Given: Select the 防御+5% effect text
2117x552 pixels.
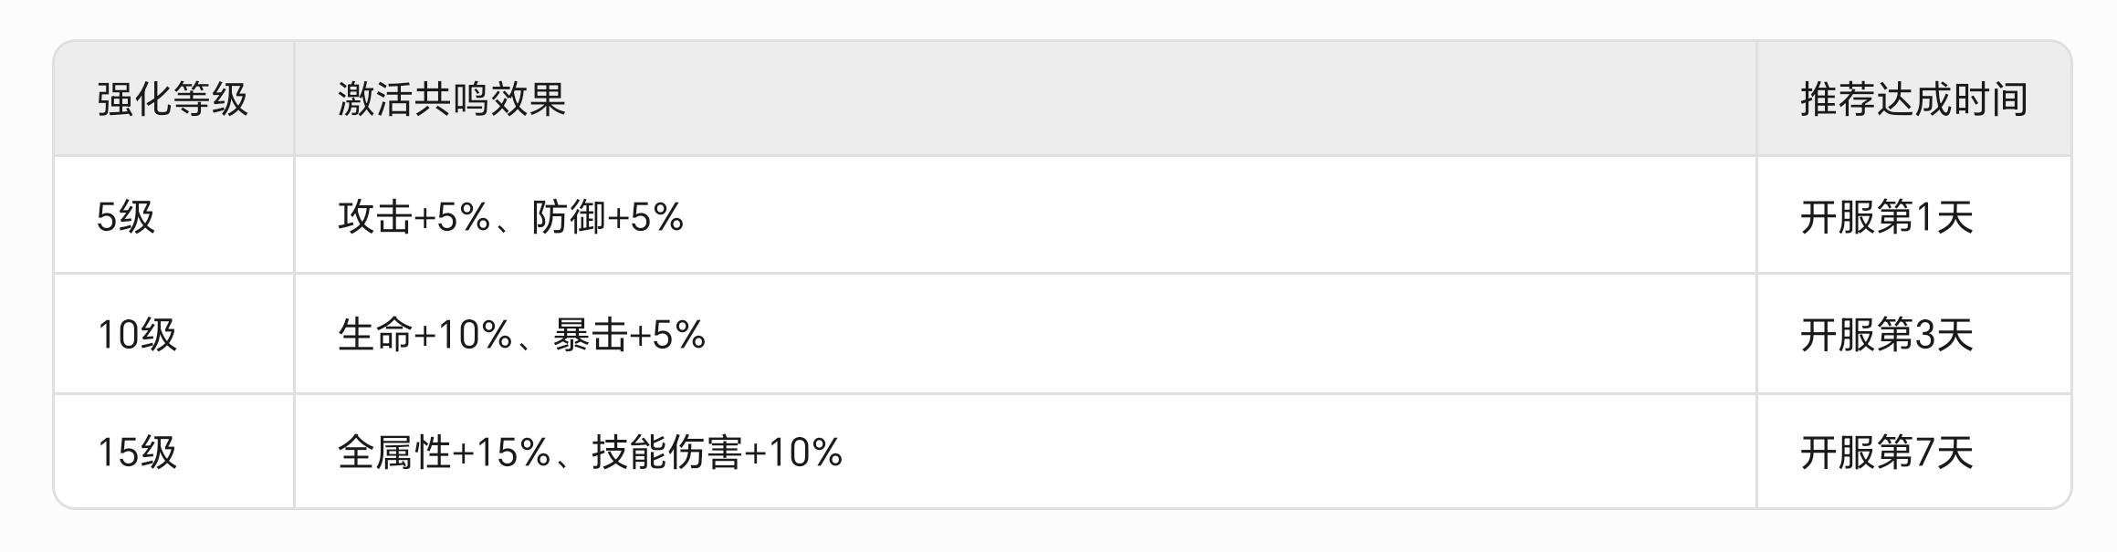Looking at the screenshot, I should pos(608,217).
